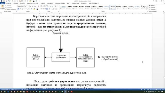
Task: Click Буфер хранения данных diagram box
Action: coord(36,57)
